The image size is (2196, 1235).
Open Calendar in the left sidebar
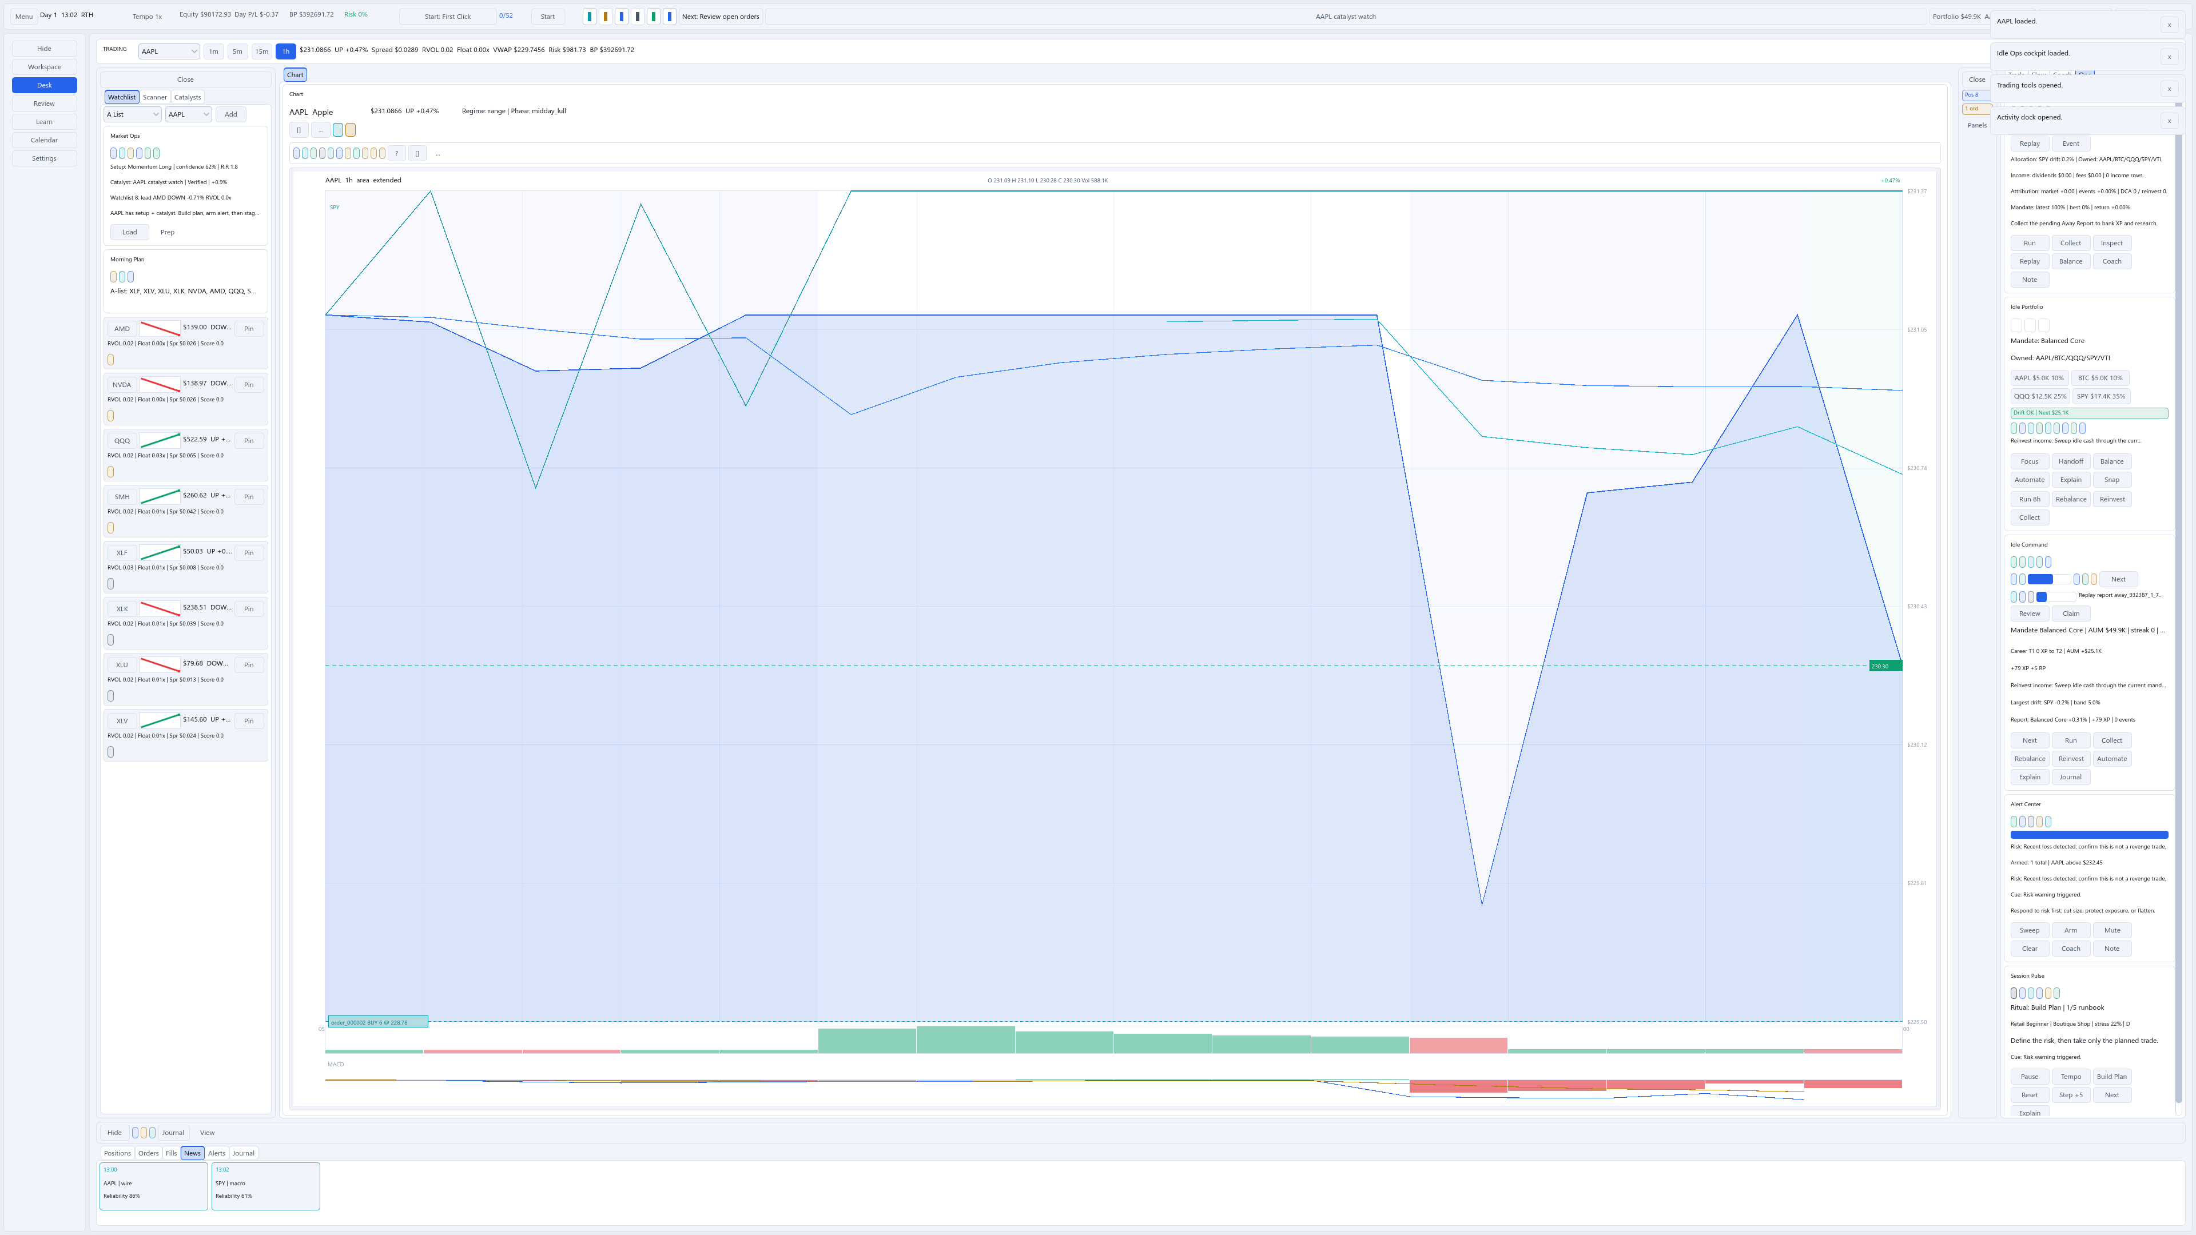tap(45, 140)
